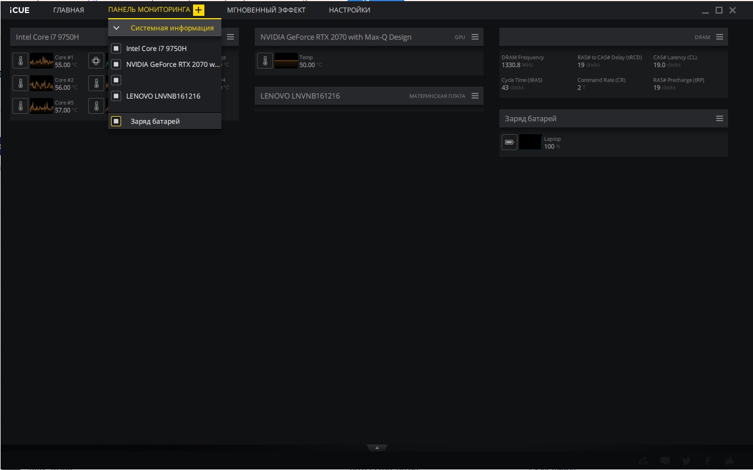Screen dimensions: 753x470
Task: Click the Заряд батарей panel title
Action: pyautogui.click(x=530, y=119)
